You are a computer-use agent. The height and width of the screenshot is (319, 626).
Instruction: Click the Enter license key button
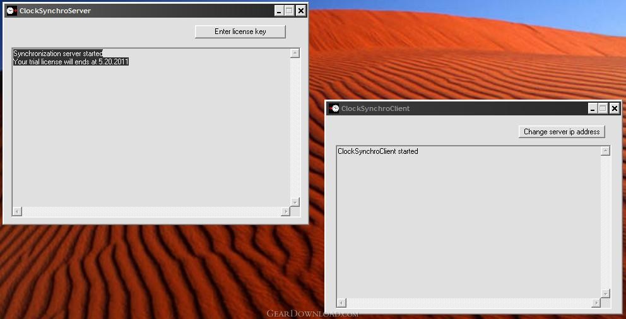click(240, 32)
